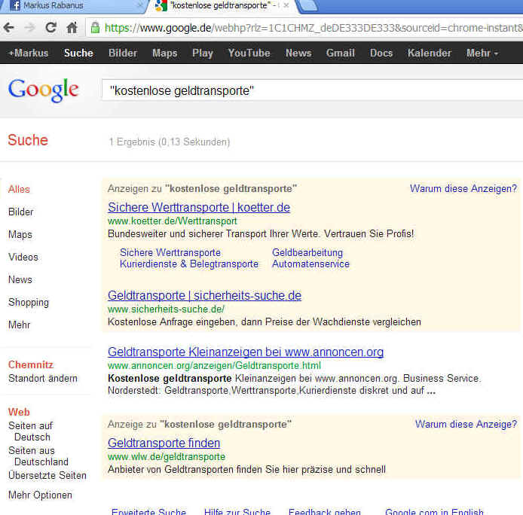This screenshot has height=515, width=523.
Task: Click the Facebook favicon on first tab
Action: [x=14, y=5]
